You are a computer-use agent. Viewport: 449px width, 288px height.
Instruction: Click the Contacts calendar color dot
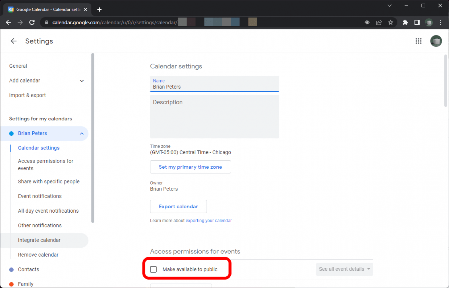tap(11, 270)
